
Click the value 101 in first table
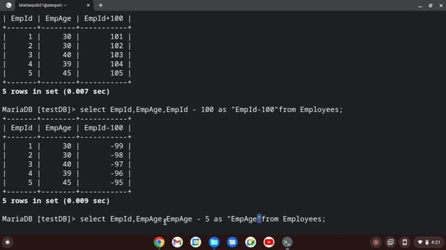coord(116,37)
